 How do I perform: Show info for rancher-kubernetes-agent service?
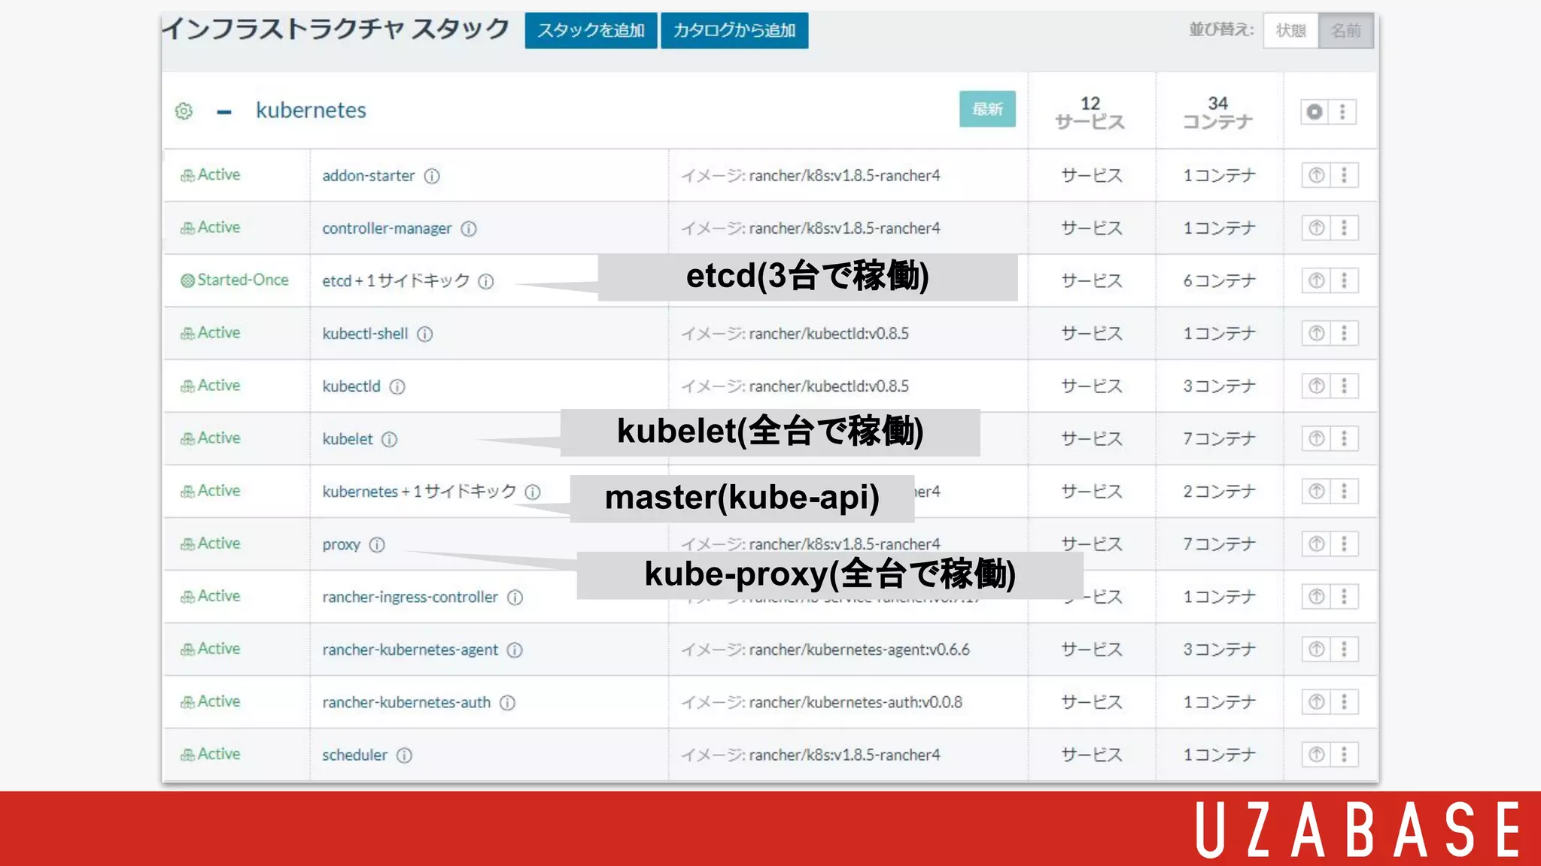tap(515, 649)
